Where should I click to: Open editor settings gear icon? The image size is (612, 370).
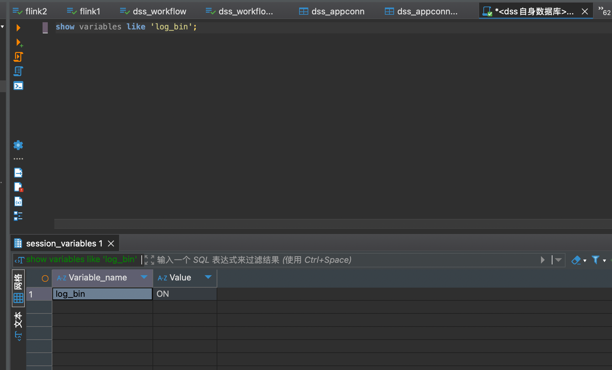click(18, 145)
